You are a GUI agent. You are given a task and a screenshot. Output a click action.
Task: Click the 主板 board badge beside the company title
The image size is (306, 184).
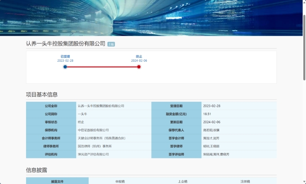(x=111, y=44)
